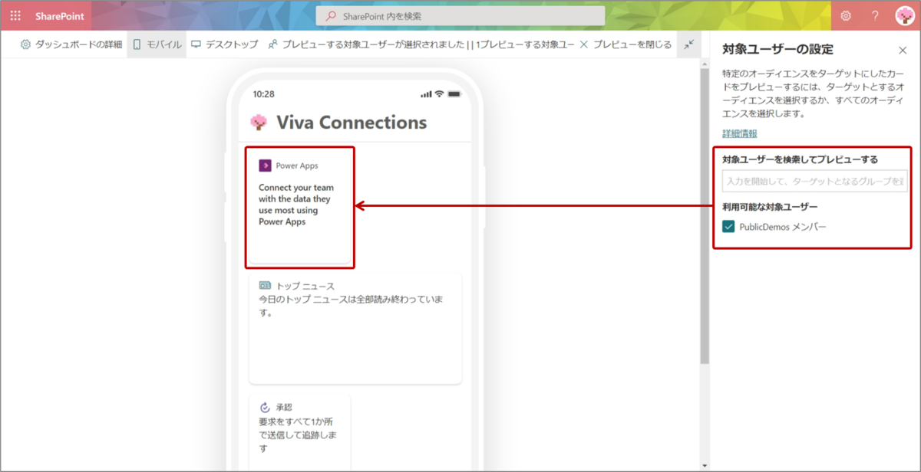The image size is (921, 472).
Task: Open the Power Apps card
Action: [x=299, y=207]
